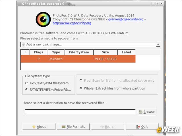Click the File Formats button icon
The height and width of the screenshot is (136, 182).
(64, 127)
